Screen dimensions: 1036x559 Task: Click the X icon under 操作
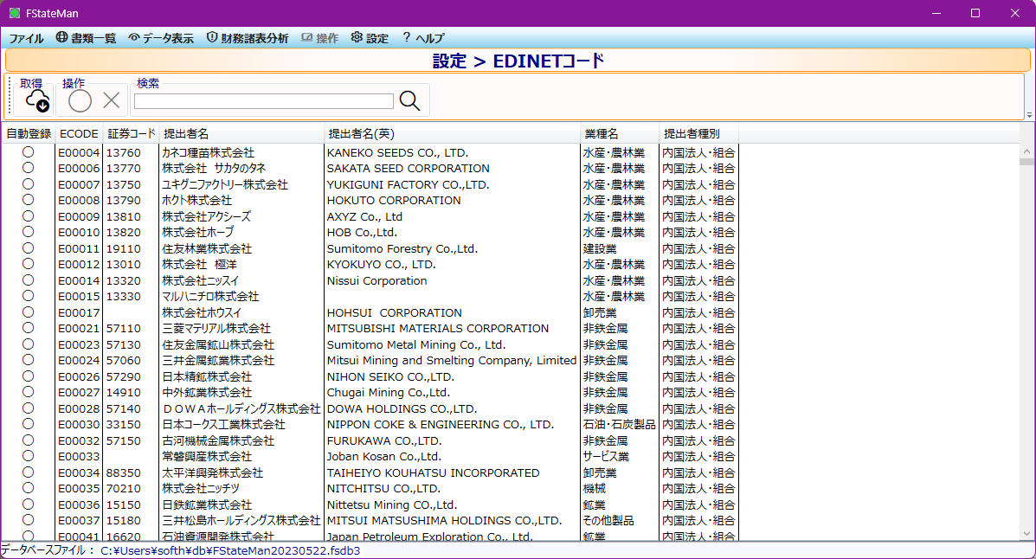point(112,100)
